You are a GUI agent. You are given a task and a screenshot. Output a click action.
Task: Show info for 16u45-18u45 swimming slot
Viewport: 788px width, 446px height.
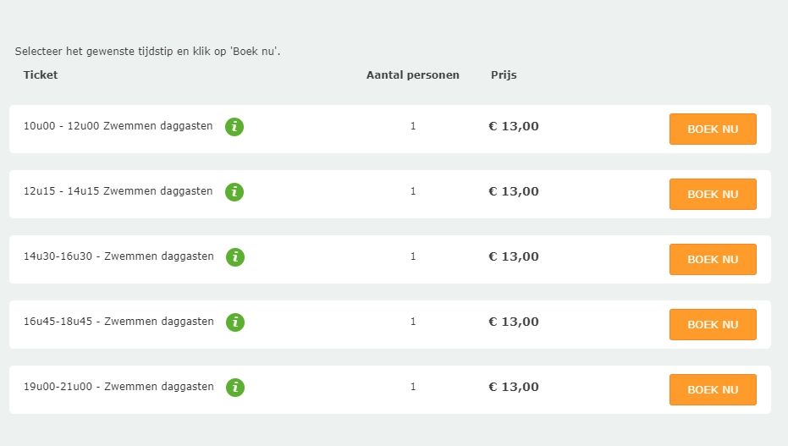pos(235,322)
